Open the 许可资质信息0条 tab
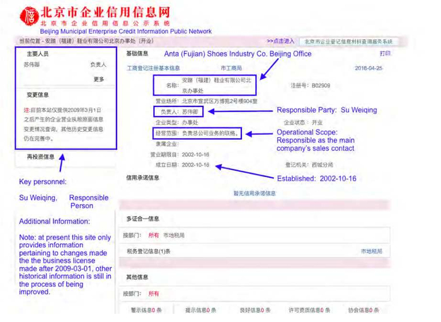The width and height of the screenshot is (441, 322). pyautogui.click(x=309, y=310)
